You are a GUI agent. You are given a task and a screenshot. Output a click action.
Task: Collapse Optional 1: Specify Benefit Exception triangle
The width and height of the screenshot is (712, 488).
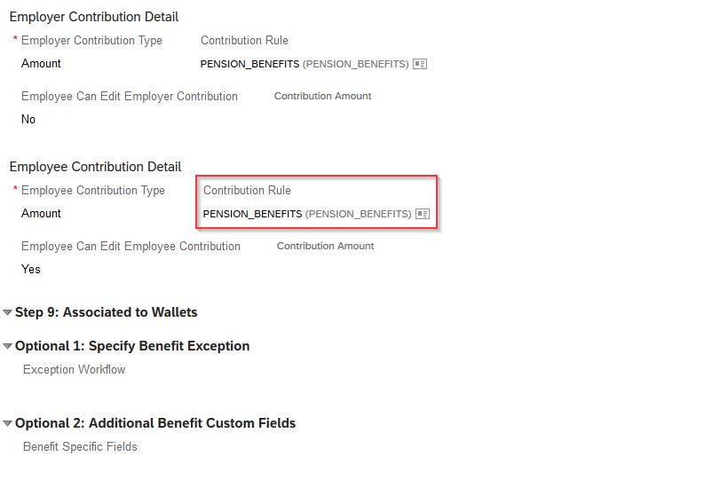pos(7,346)
